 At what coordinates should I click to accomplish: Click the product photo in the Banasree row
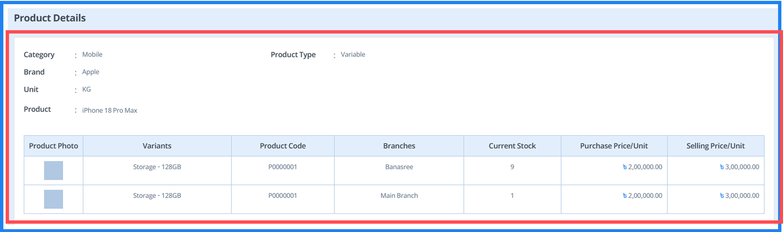point(53,170)
